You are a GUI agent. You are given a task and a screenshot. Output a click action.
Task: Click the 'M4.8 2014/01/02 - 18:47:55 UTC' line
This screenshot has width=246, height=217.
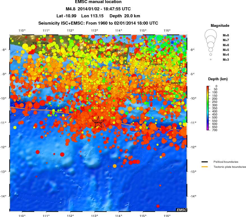click(98, 9)
